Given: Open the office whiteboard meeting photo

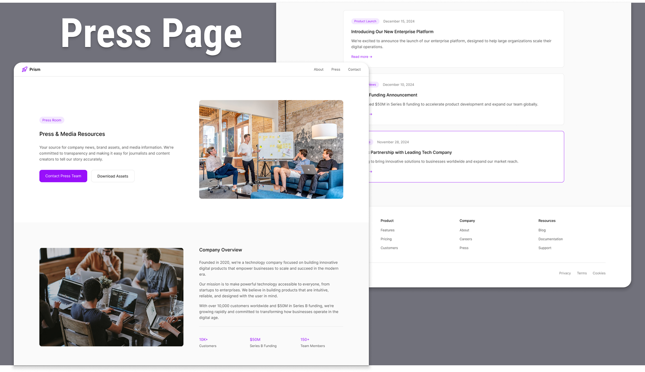Looking at the screenshot, I should pyautogui.click(x=271, y=149).
